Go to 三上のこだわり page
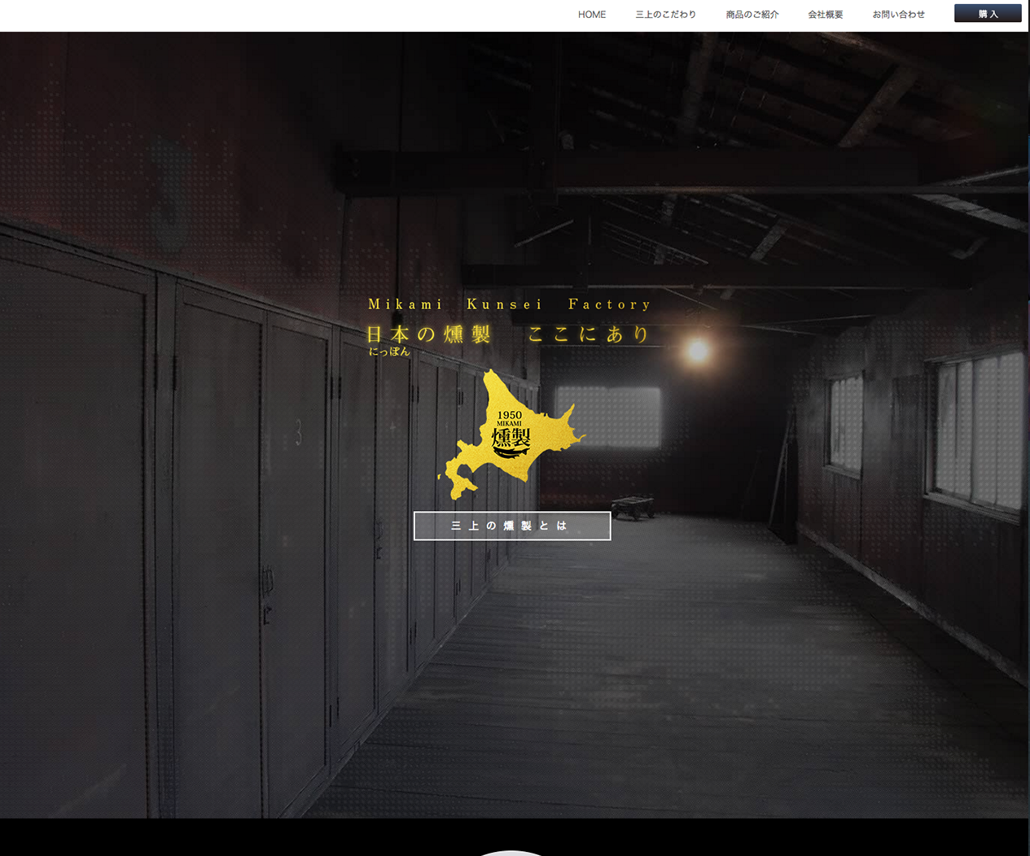Image resolution: width=1030 pixels, height=856 pixels. pos(665,15)
